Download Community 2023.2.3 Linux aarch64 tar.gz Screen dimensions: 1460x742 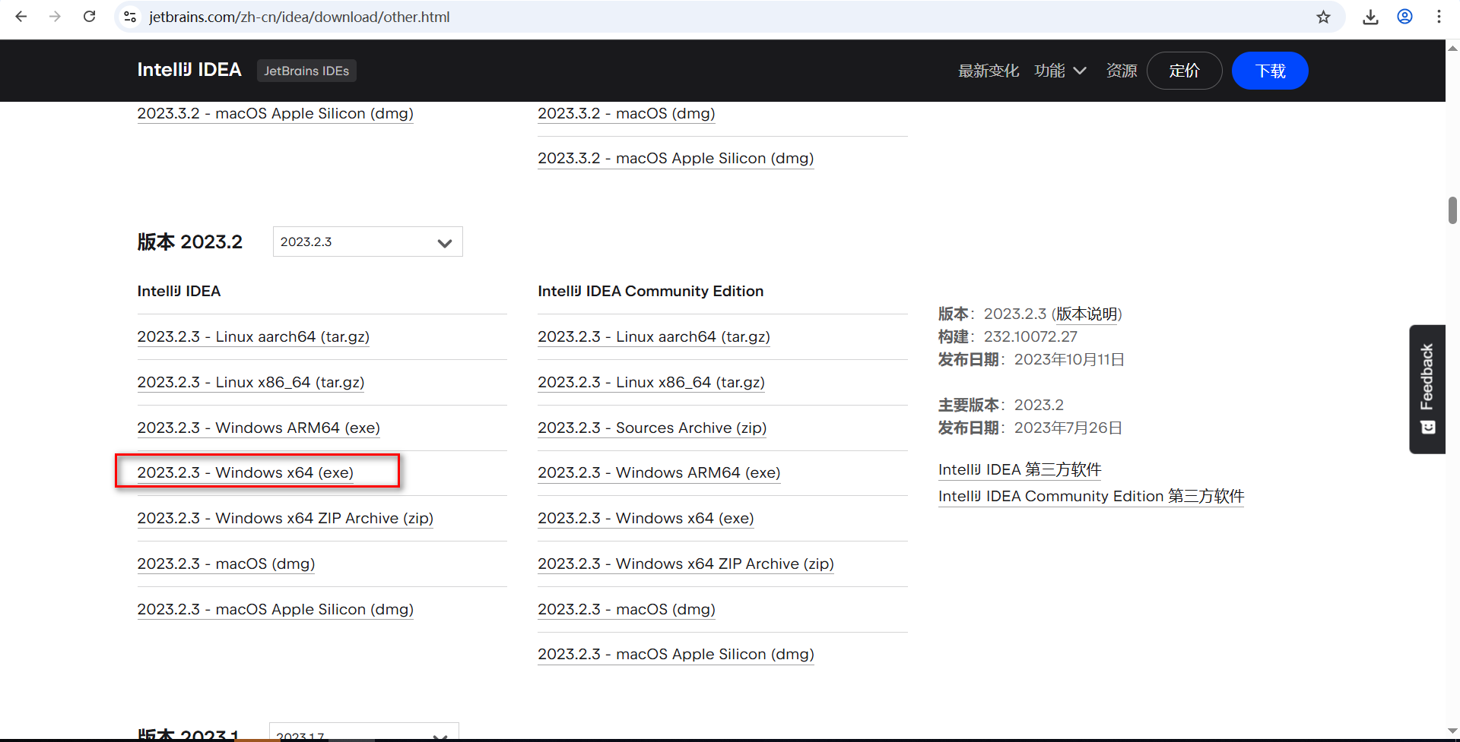coord(654,336)
